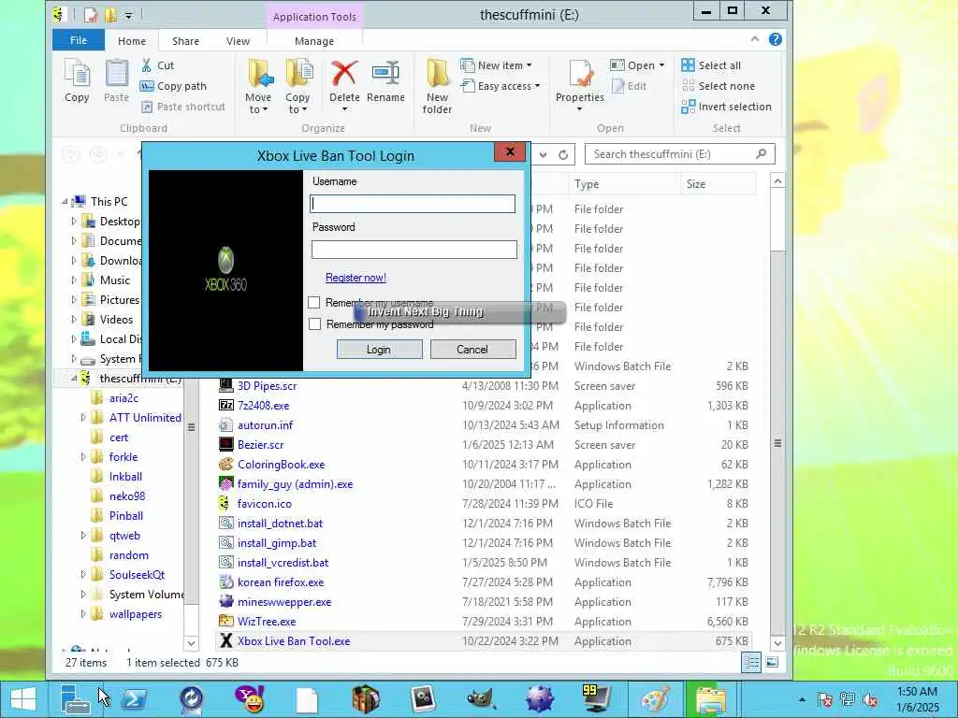
Task: Open the New item dropdown
Action: [x=496, y=65]
